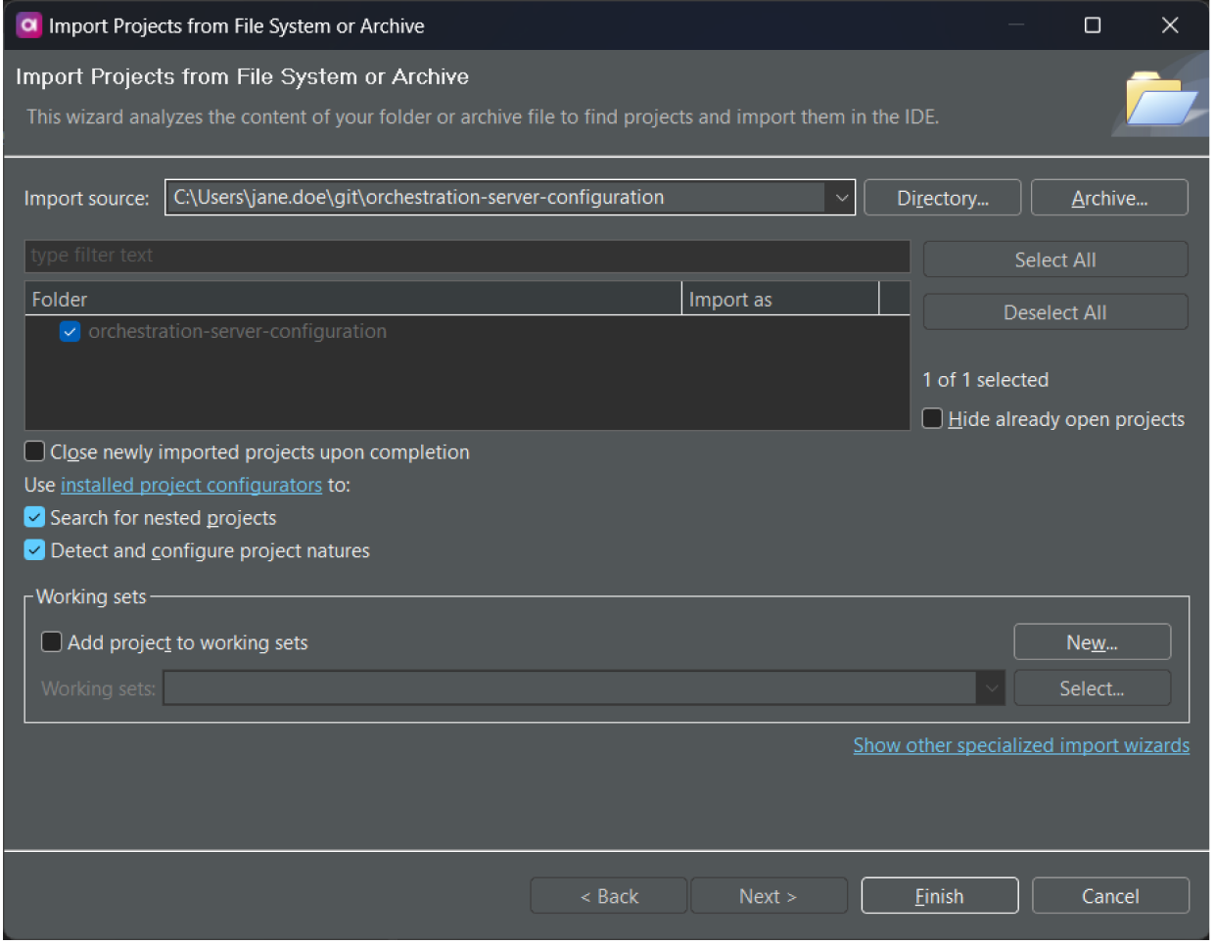Click into the type filter text field
The height and width of the screenshot is (945, 1214).
[x=467, y=256]
